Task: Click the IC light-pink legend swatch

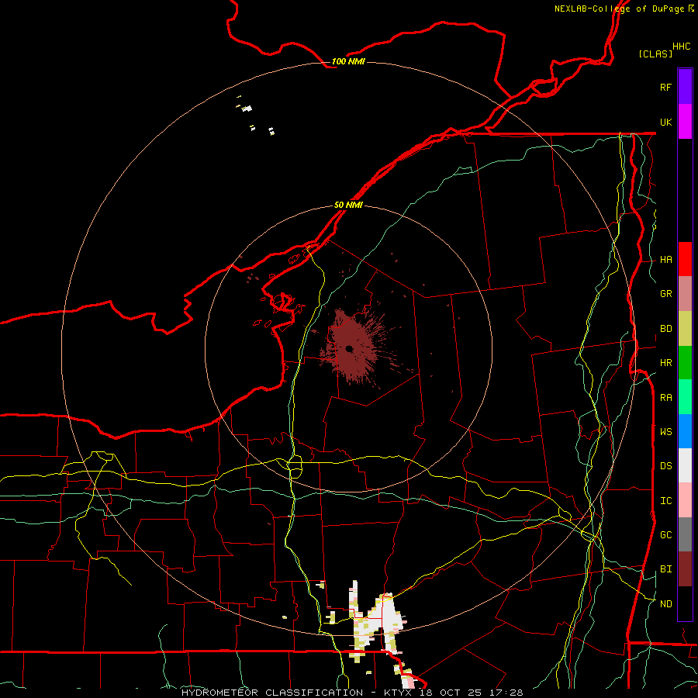Action: (685, 500)
